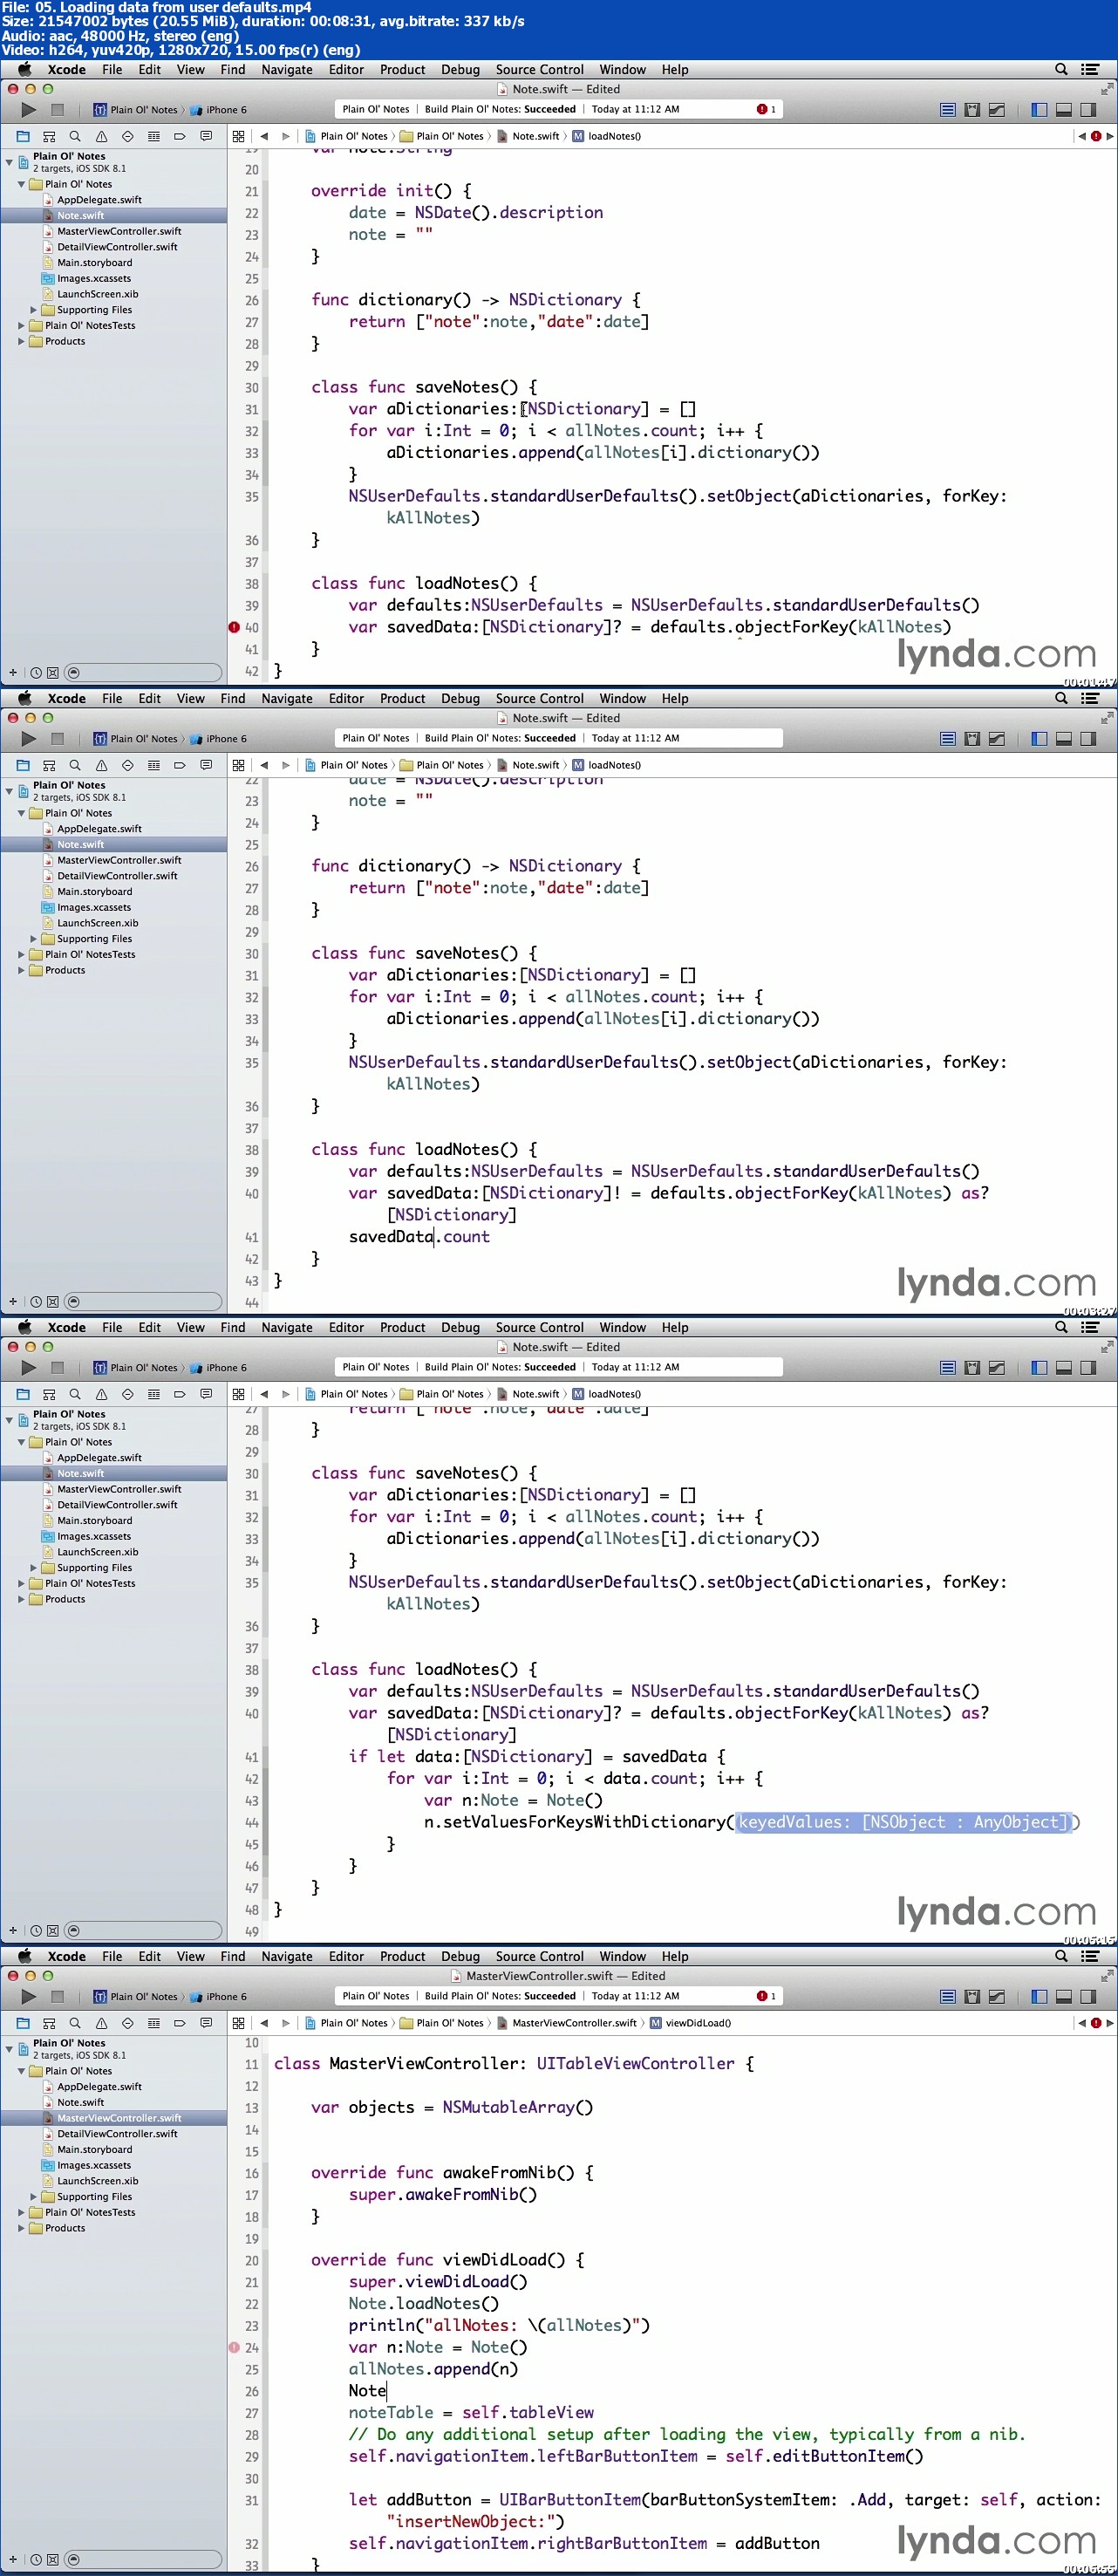Open the Breakpoint navigator in the MasterViewController.swift window
The image size is (1118, 2576).
click(180, 2023)
